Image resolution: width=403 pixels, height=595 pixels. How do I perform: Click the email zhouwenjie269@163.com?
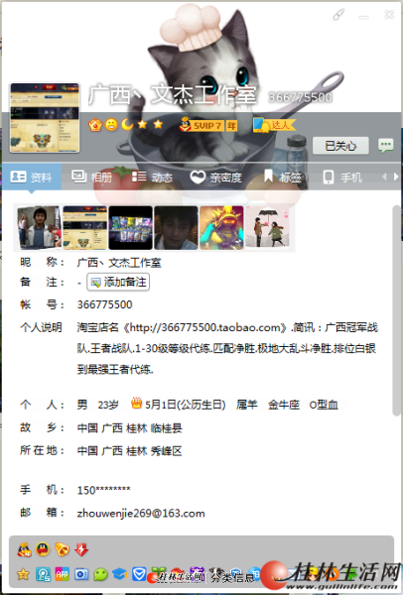[x=141, y=513]
